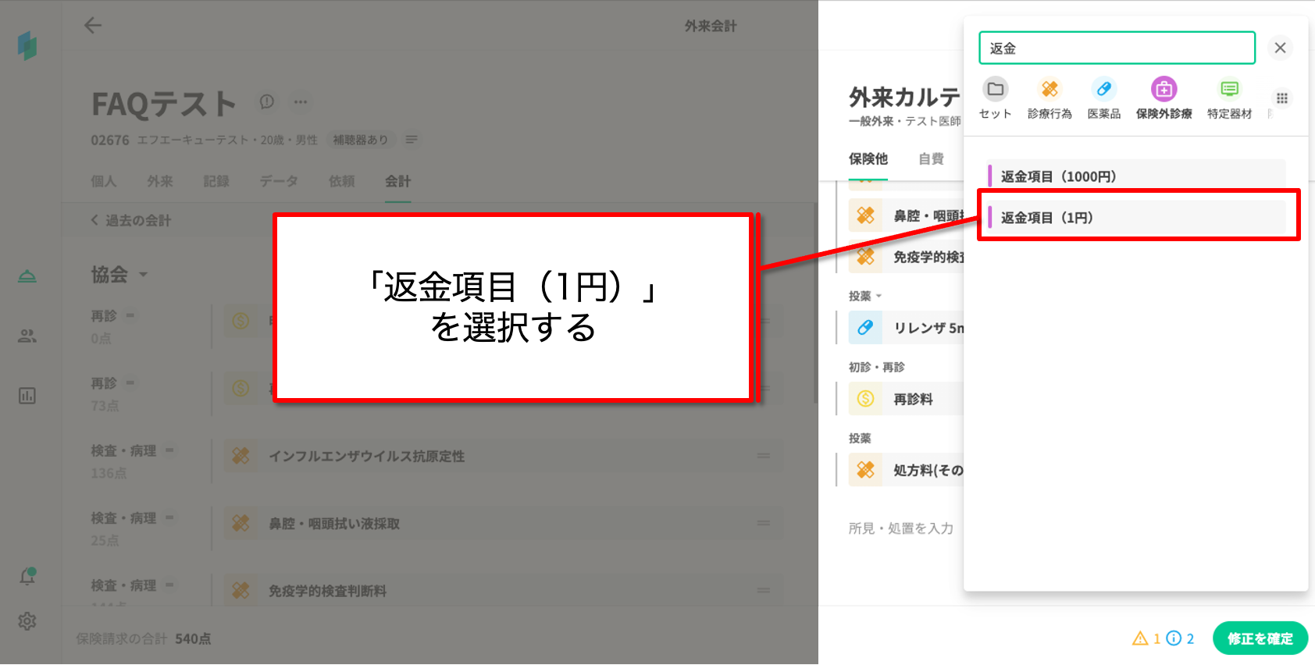Collapse the last 検査・病理 section

coord(169,585)
